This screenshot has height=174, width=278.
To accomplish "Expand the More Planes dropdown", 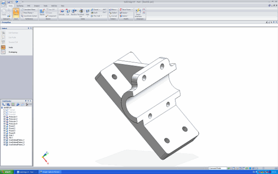I will 33,13.
